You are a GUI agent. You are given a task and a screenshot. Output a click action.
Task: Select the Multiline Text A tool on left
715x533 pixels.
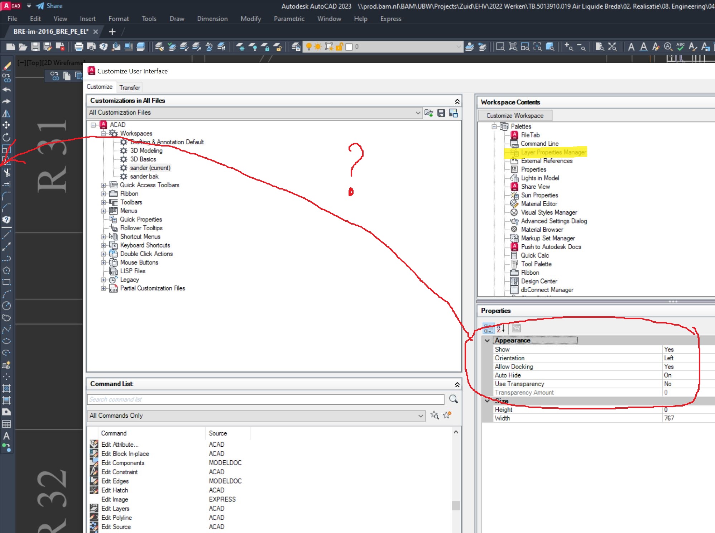(x=6, y=436)
